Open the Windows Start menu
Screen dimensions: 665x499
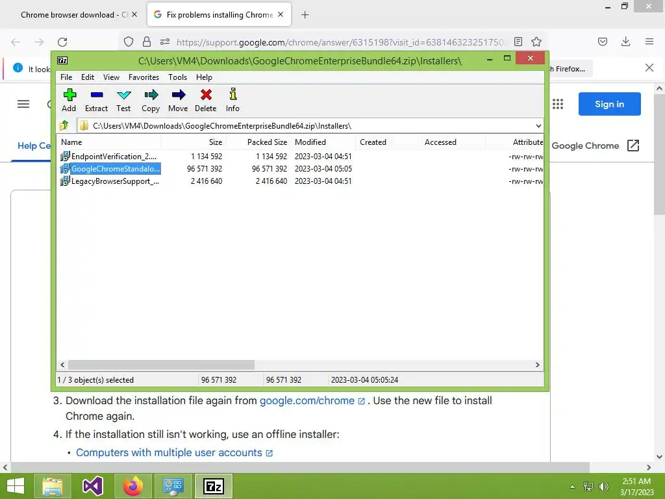[16, 486]
